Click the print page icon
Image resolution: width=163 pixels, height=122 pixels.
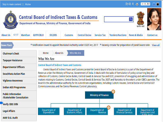pyautogui.click(x=137, y=4)
